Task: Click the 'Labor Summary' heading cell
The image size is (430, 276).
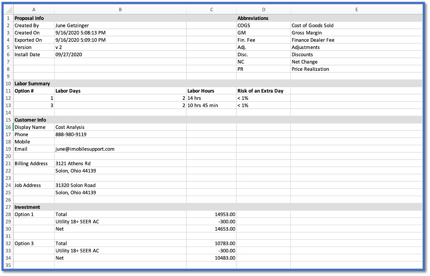Action: (34, 84)
